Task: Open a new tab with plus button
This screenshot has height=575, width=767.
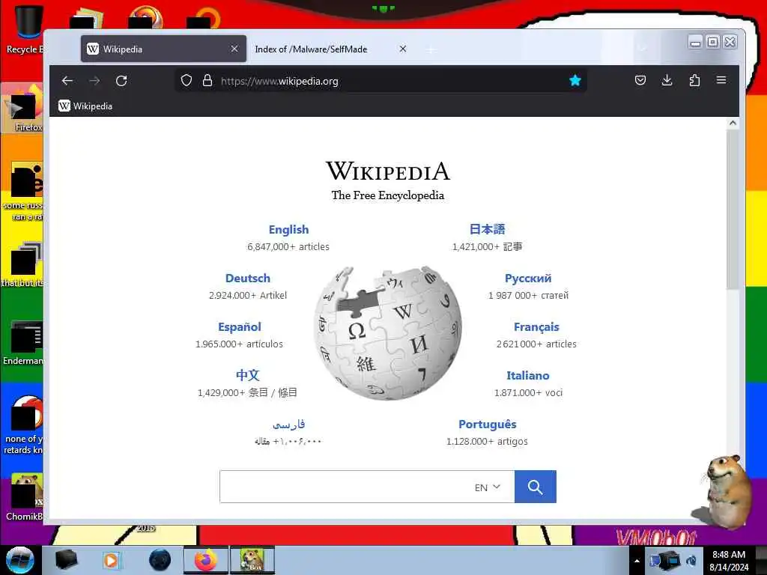Action: point(431,49)
